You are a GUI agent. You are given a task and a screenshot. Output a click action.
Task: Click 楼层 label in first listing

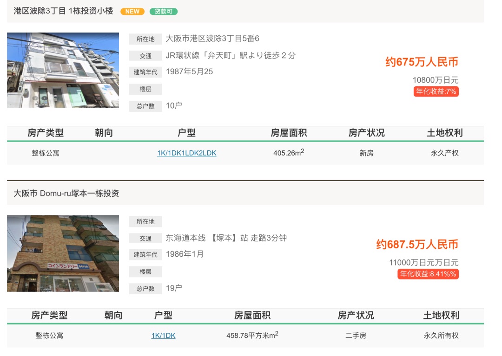(x=145, y=89)
